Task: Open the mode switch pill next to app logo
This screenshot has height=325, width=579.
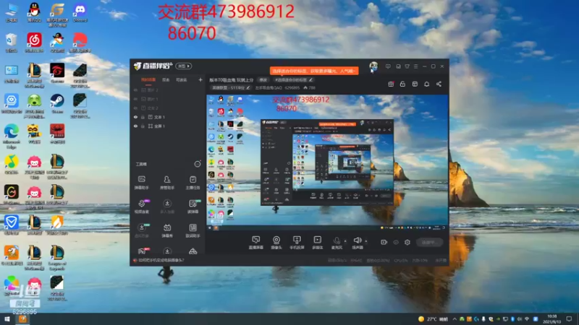Action: pyautogui.click(x=184, y=66)
